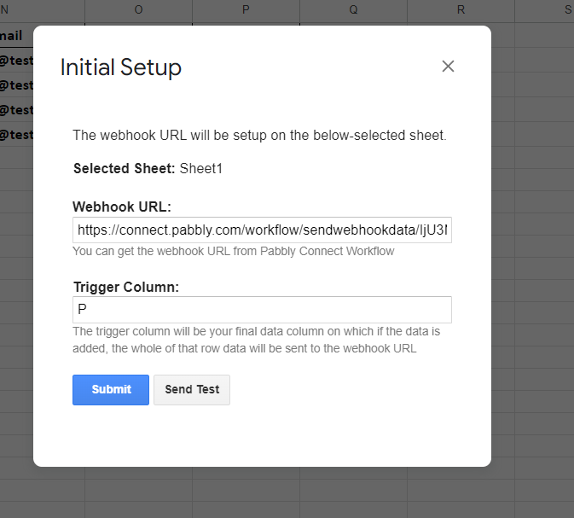Click the 'Selected Sheet:' label
The height and width of the screenshot is (518, 574).
[125, 168]
